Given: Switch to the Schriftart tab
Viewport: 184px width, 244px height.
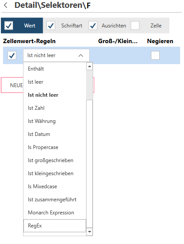Looking at the screenshot, I should 64,26.
